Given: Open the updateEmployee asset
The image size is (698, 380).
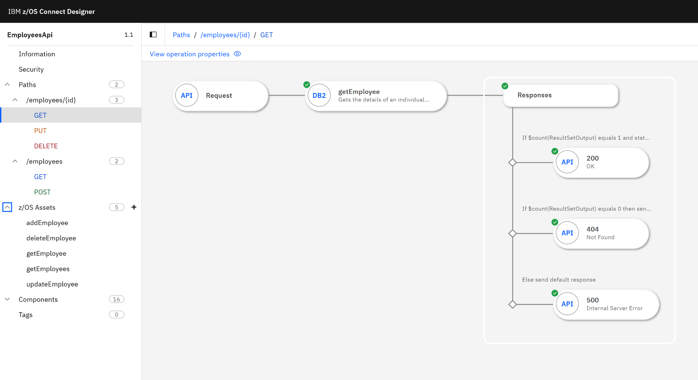Looking at the screenshot, I should click(52, 284).
